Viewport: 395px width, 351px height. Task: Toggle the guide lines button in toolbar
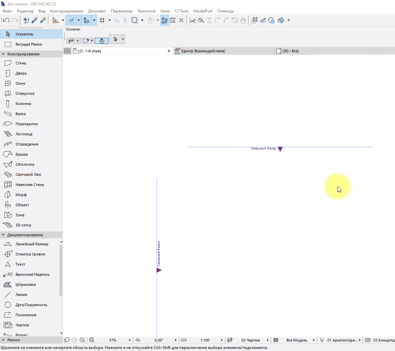pos(71,20)
